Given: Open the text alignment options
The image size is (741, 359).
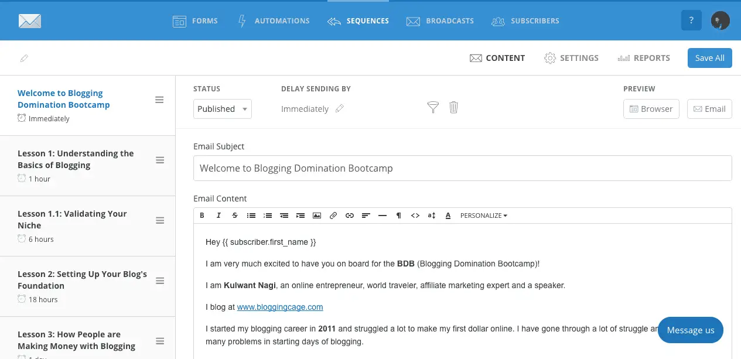Looking at the screenshot, I should coord(366,216).
